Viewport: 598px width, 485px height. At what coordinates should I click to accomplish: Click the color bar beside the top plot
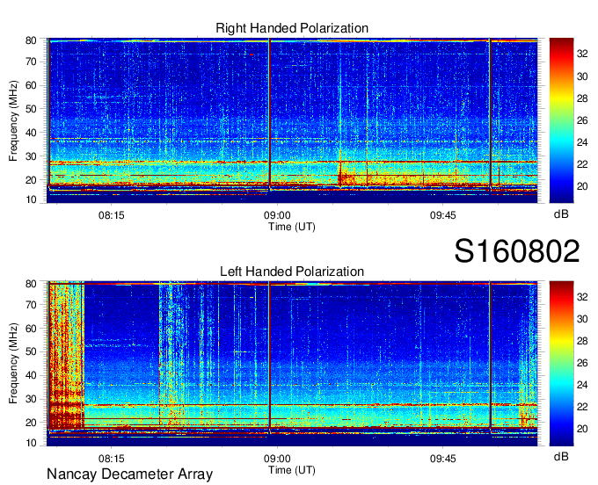click(x=561, y=120)
